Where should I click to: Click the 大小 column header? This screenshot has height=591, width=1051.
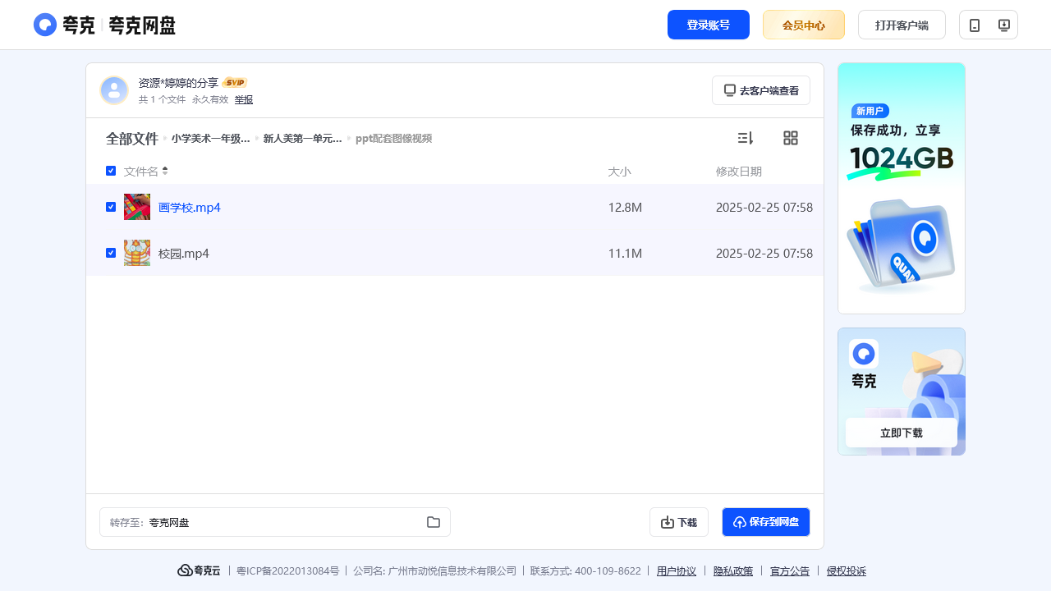[x=619, y=171]
